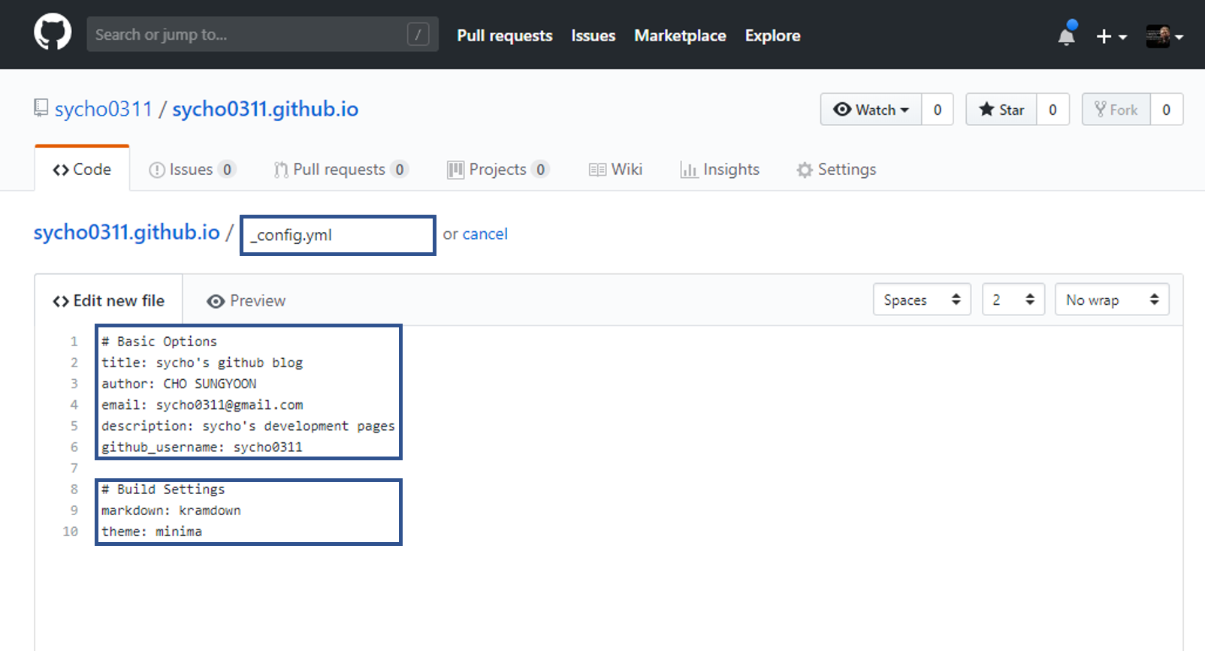1205x651 pixels.
Task: Click the repository book icon
Action: (41, 108)
